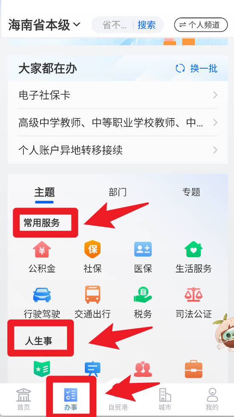The image size is (234, 417).
Task: Open 我的 profile in bottom navigation
Action: [212, 399]
